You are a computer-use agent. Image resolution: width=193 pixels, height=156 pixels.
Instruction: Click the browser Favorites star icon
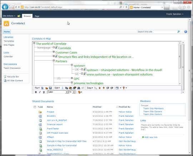click(x=184, y=7)
